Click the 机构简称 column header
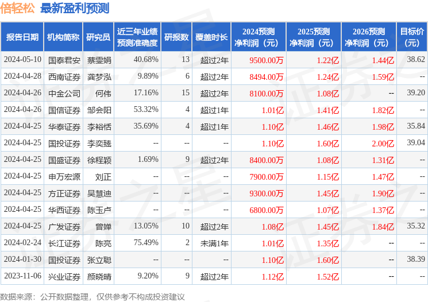428x302 pixels. tap(63, 37)
